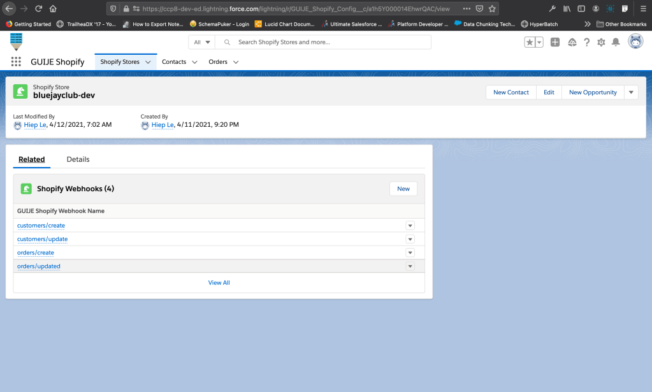Click the New Contact button
The width and height of the screenshot is (652, 392).
point(511,92)
